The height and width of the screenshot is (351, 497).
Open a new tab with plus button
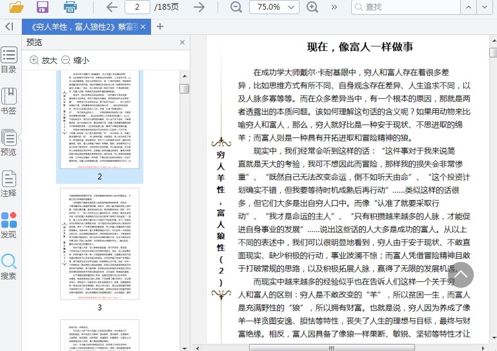tap(160, 26)
